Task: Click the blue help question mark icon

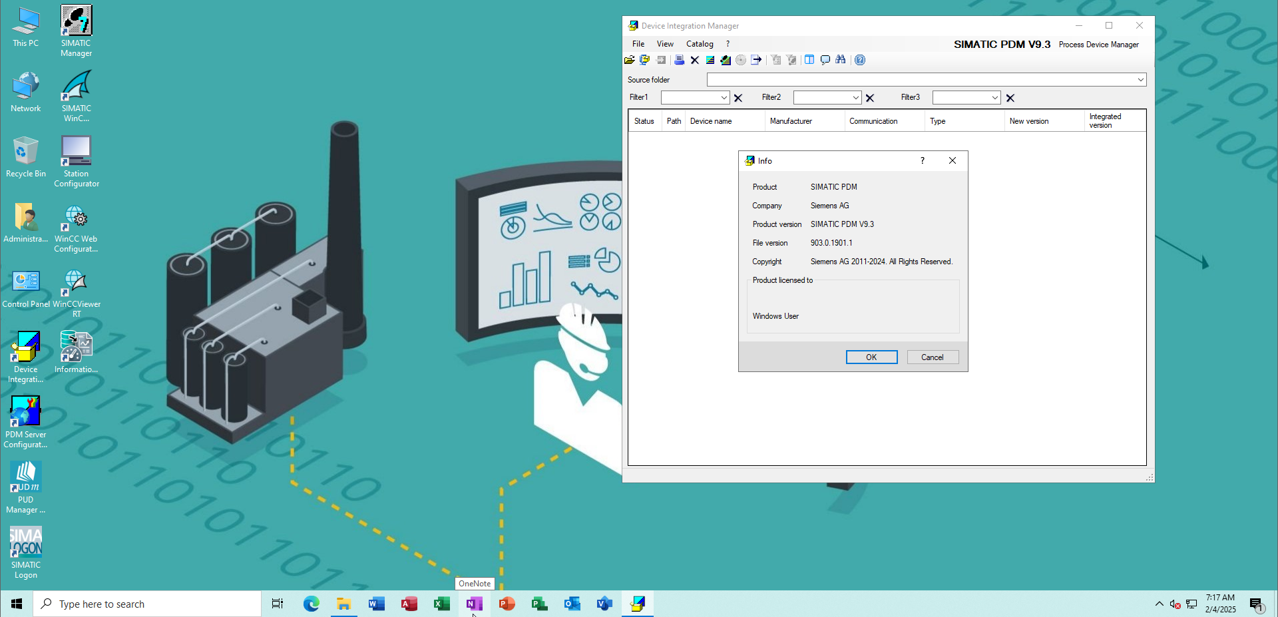Action: tap(860, 60)
